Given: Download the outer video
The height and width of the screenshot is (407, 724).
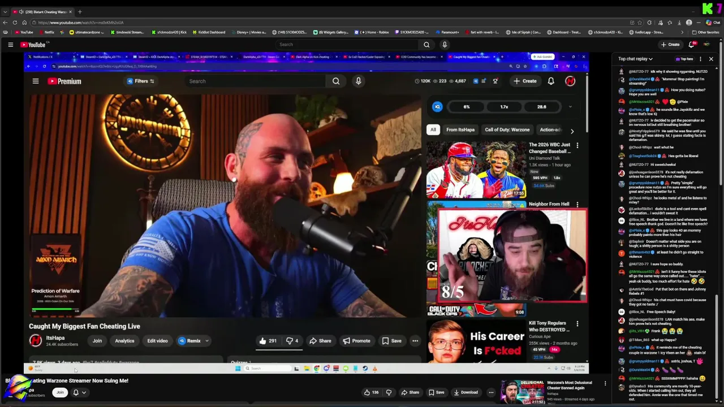Looking at the screenshot, I should click(465, 392).
